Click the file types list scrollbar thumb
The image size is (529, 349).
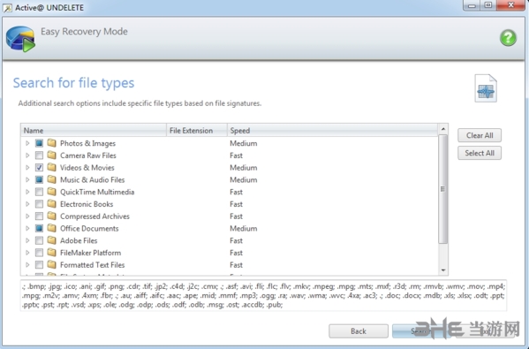[x=443, y=189]
